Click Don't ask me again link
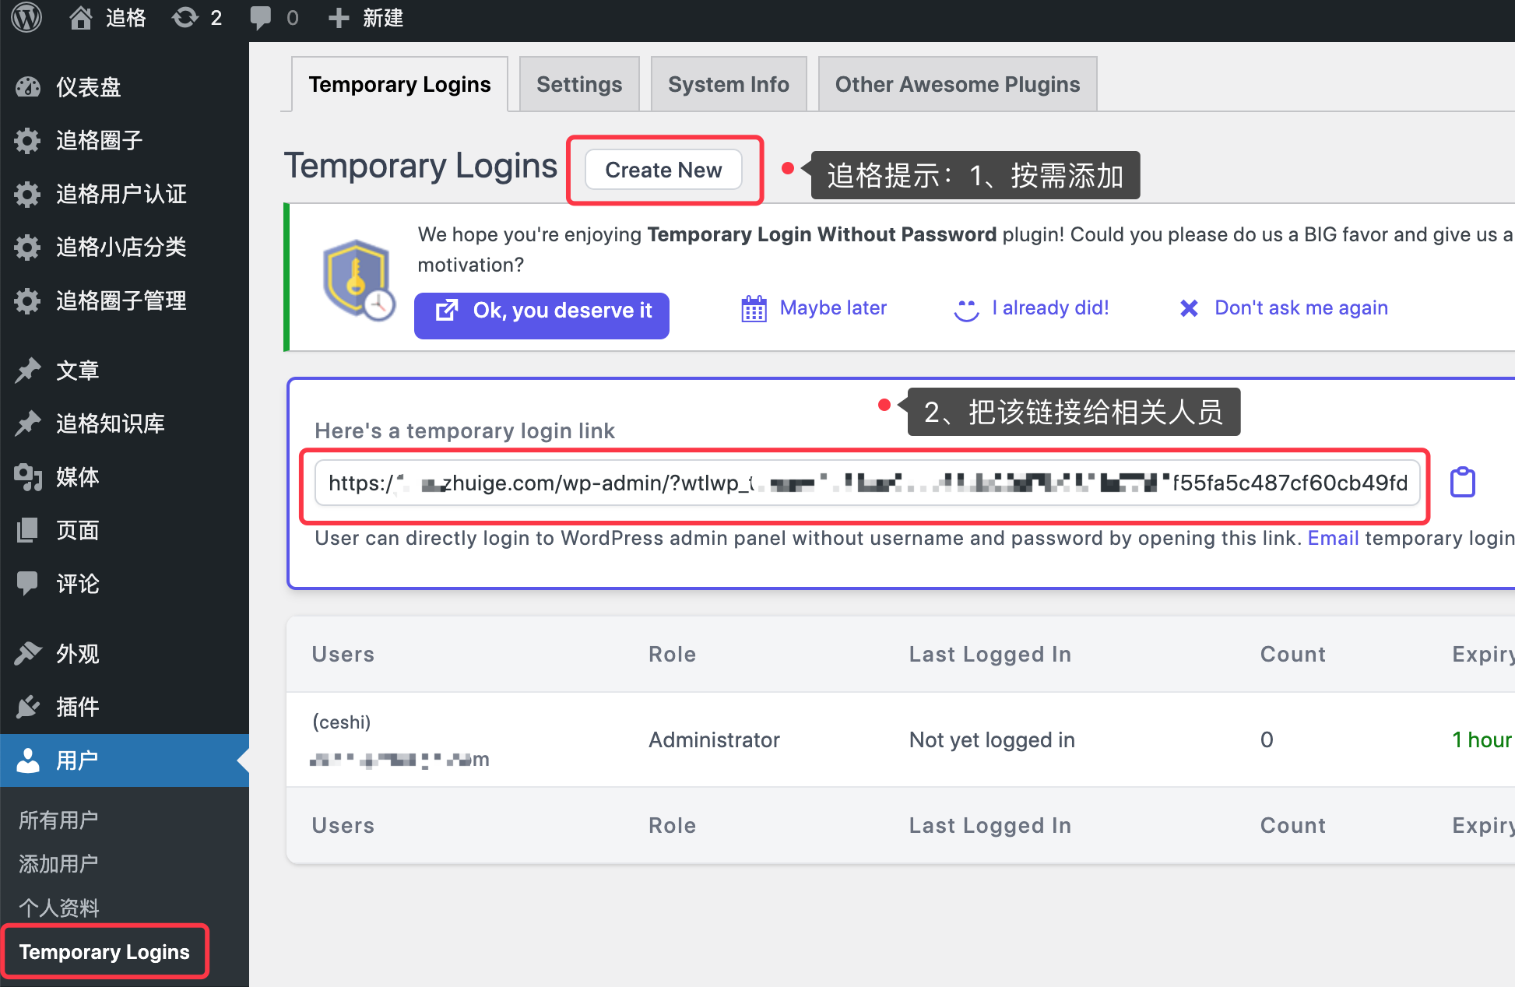The width and height of the screenshot is (1515, 987). point(1301,308)
